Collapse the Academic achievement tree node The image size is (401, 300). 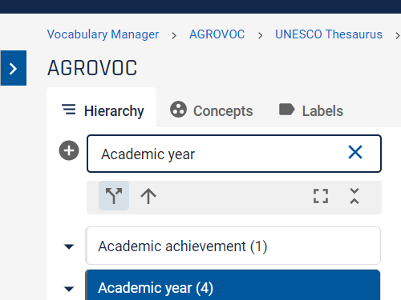pyautogui.click(x=69, y=246)
